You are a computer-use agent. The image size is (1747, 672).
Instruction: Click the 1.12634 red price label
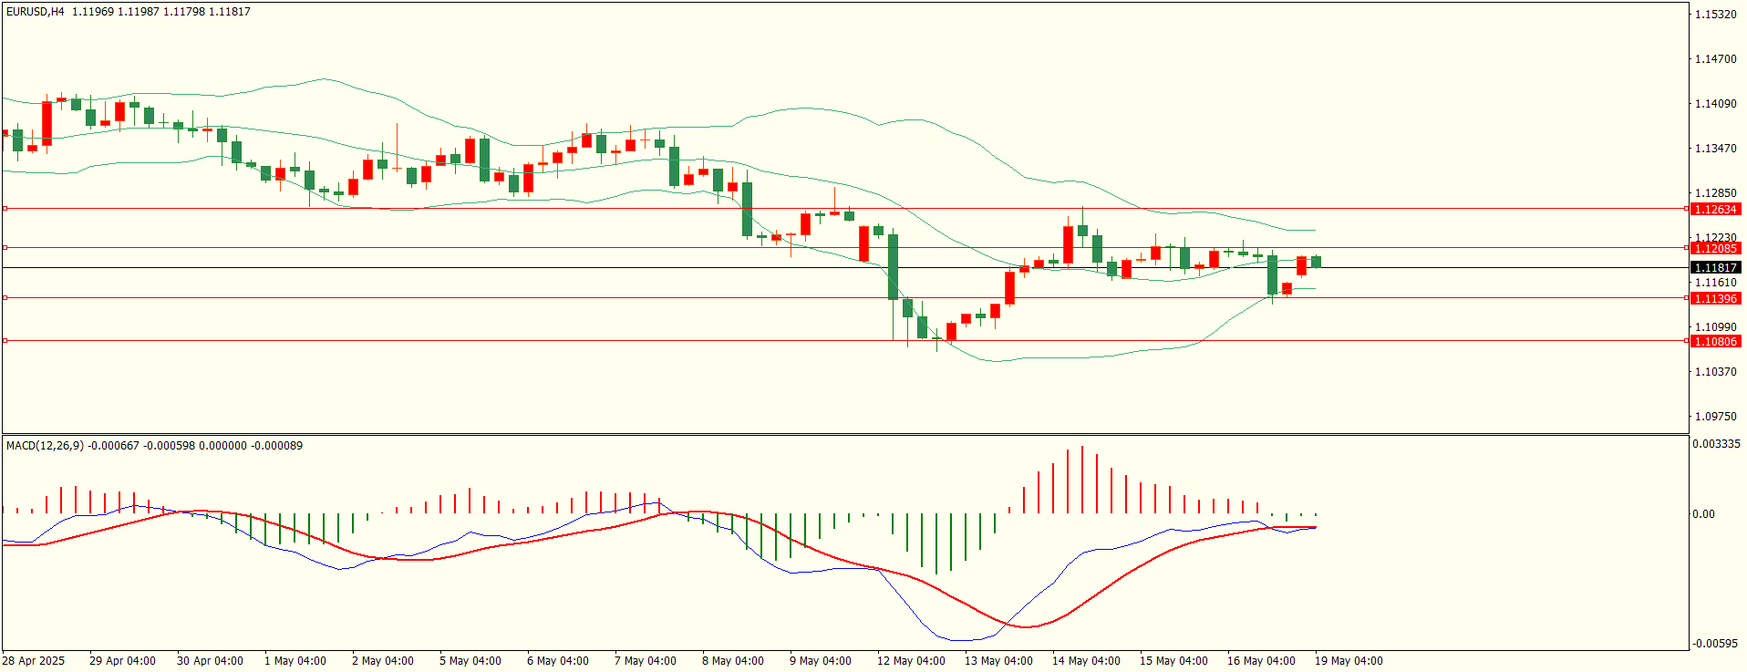click(1716, 209)
